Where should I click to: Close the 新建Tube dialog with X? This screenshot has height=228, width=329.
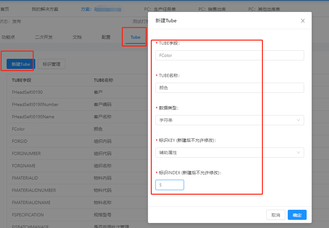click(303, 21)
